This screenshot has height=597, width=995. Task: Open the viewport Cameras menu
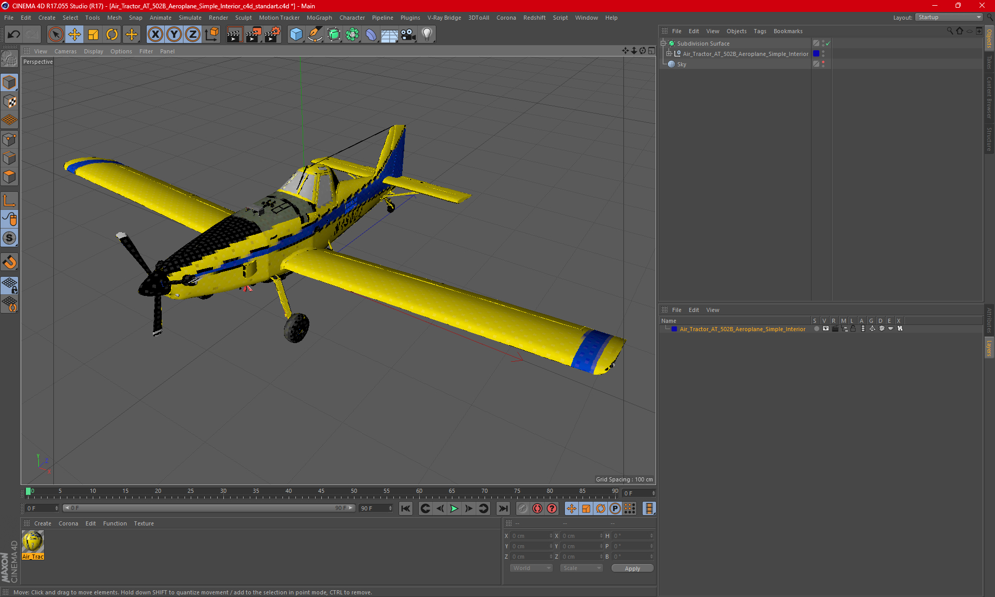pyautogui.click(x=65, y=51)
